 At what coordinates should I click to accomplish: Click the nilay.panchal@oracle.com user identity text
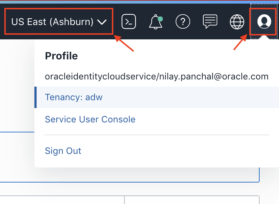click(156, 76)
